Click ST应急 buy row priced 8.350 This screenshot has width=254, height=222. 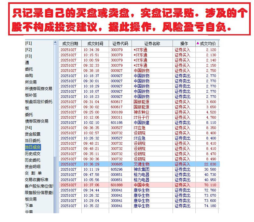(139, 128)
